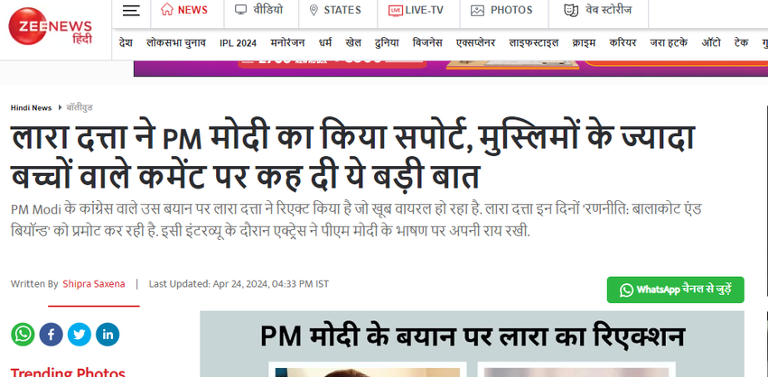Share article on Facebook icon
The width and height of the screenshot is (768, 377).
[51, 335]
